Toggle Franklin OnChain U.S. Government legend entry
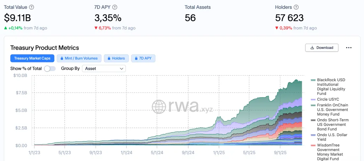The height and width of the screenshot is (161, 364). click(x=332, y=110)
